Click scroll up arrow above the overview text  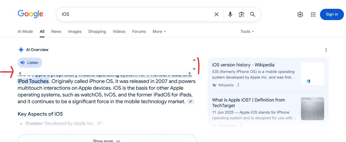194,60
